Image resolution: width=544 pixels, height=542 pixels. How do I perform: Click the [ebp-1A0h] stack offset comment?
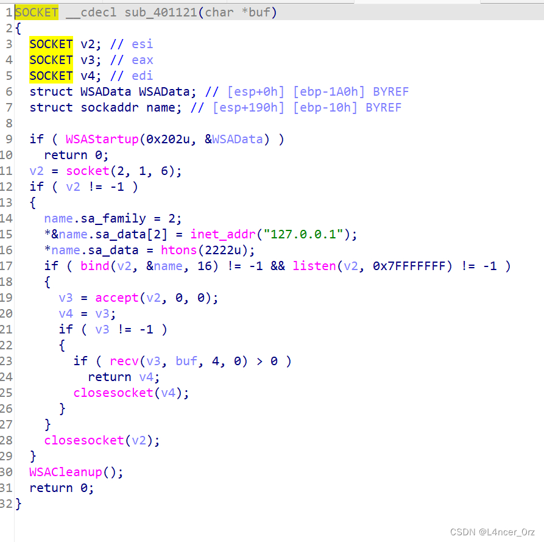pos(329,91)
